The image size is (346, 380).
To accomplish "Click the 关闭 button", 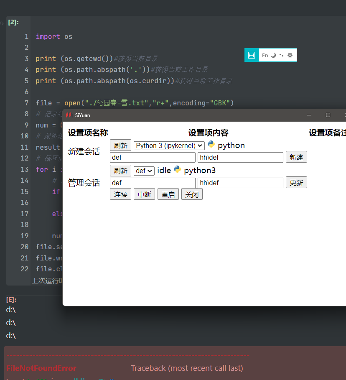I will pos(192,194).
